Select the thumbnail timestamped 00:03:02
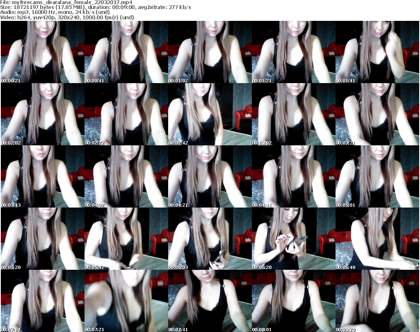This screenshot has width=420, height=332. pos(294,114)
